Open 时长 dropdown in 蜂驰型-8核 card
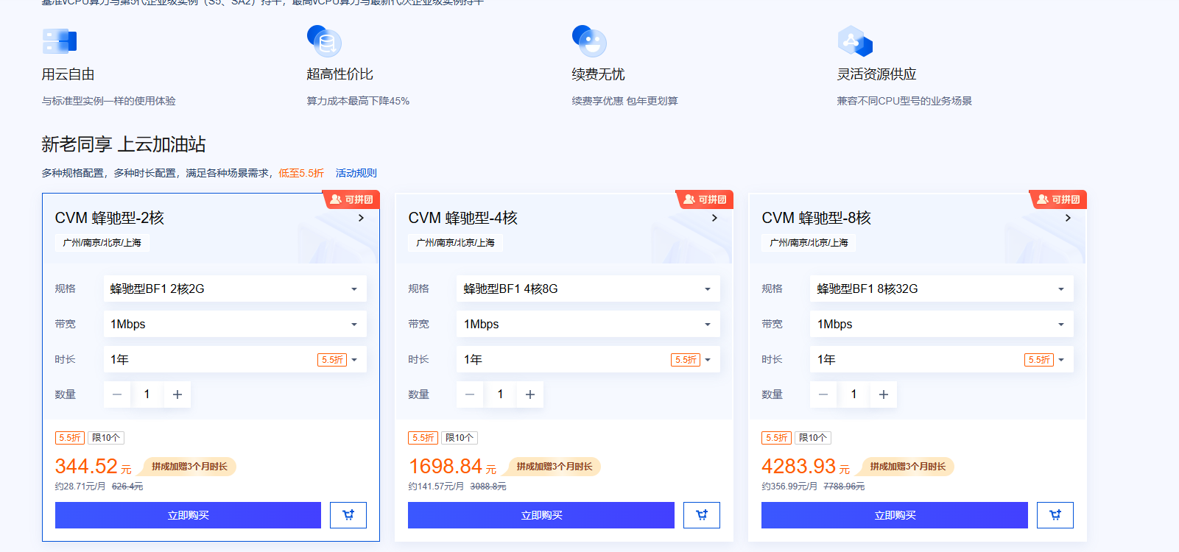The width and height of the screenshot is (1179, 552). tap(942, 359)
